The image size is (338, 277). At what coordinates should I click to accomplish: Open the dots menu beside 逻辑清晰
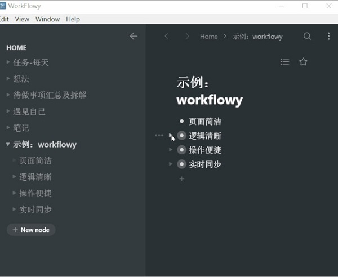point(159,135)
